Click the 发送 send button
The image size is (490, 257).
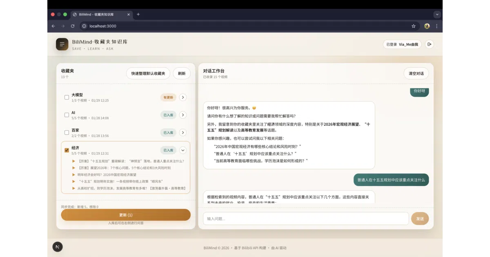pyautogui.click(x=420, y=219)
